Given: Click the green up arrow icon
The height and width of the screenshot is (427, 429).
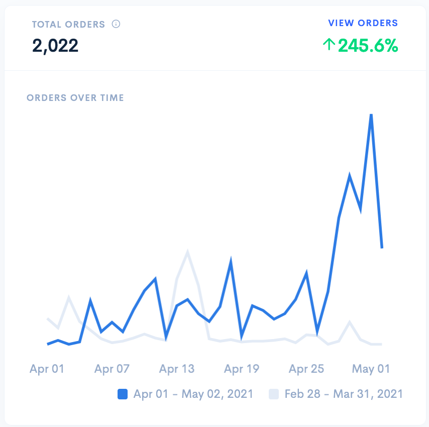Looking at the screenshot, I should (329, 45).
